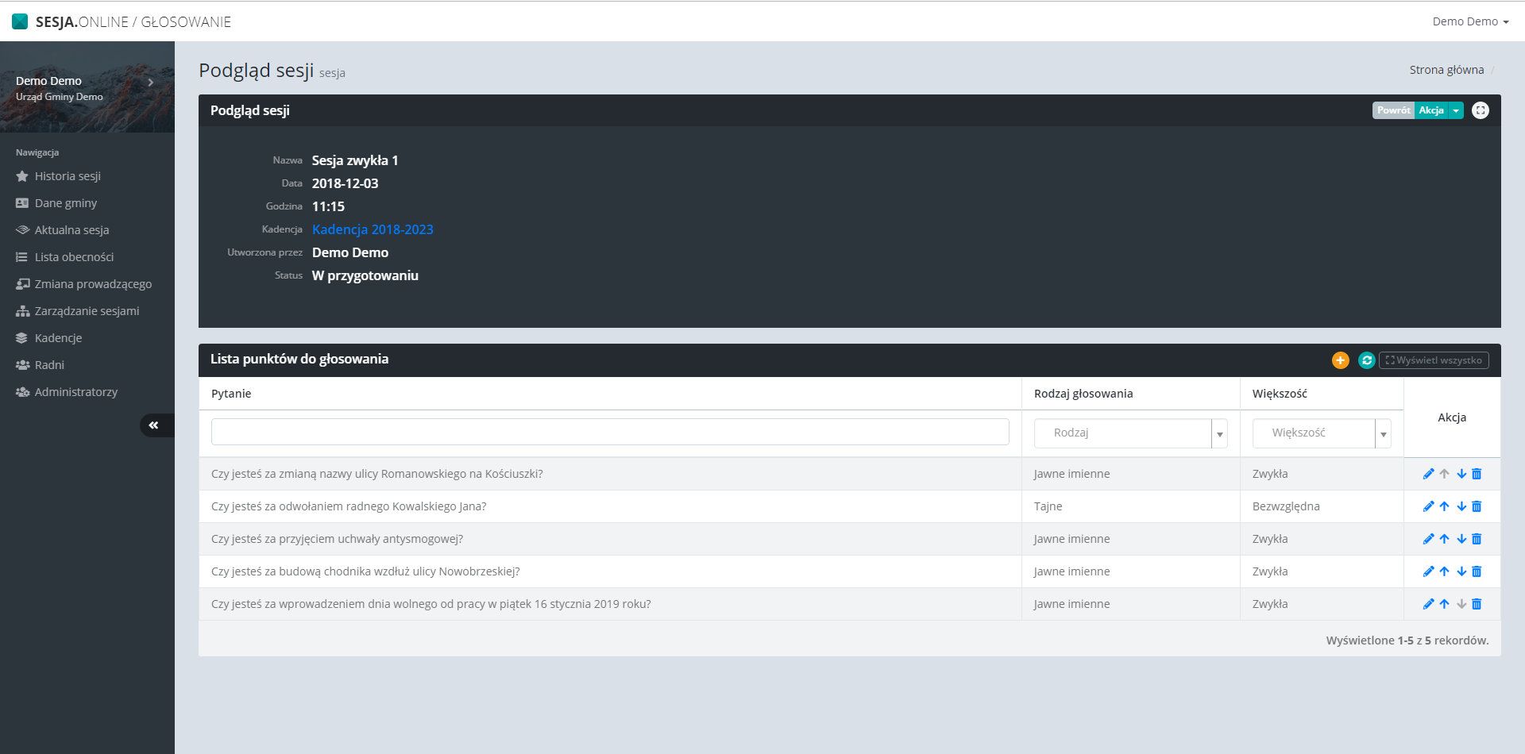The height and width of the screenshot is (754, 1525).
Task: Move the Romanowskiego street question down
Action: (x=1461, y=474)
